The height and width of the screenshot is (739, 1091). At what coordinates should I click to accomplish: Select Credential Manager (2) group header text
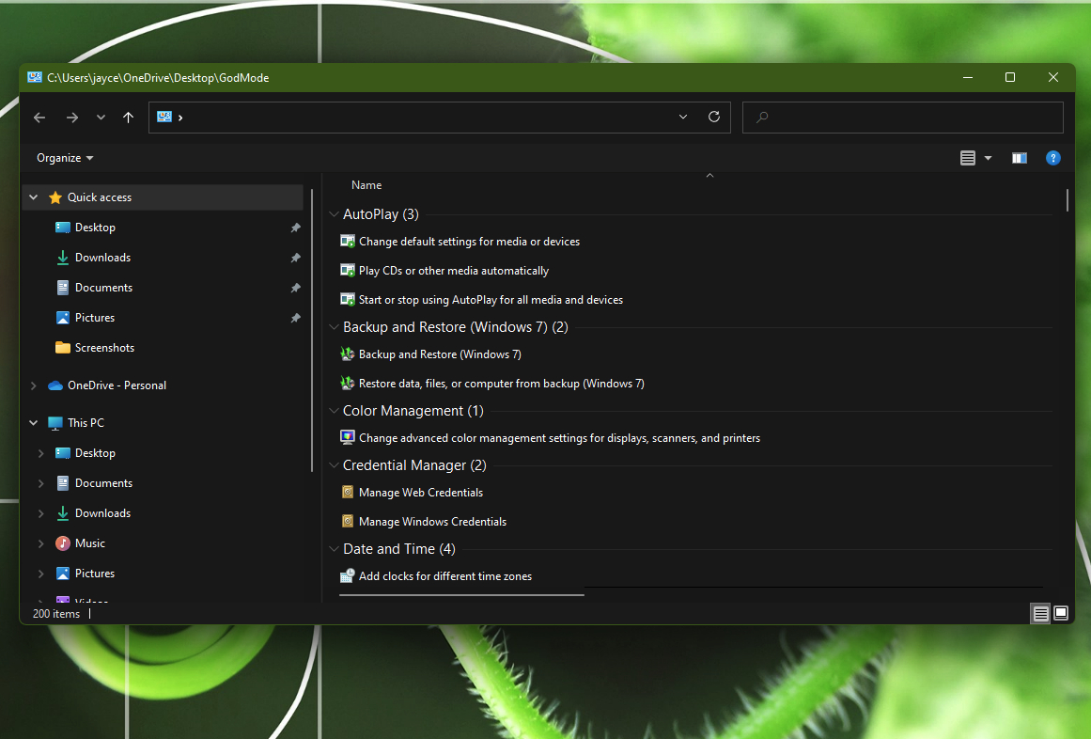point(414,465)
